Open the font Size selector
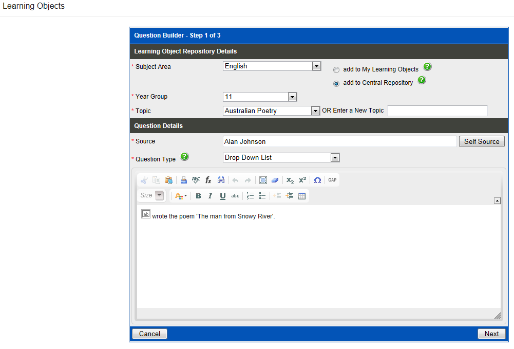The width and height of the screenshot is (514, 349). pyautogui.click(x=159, y=196)
